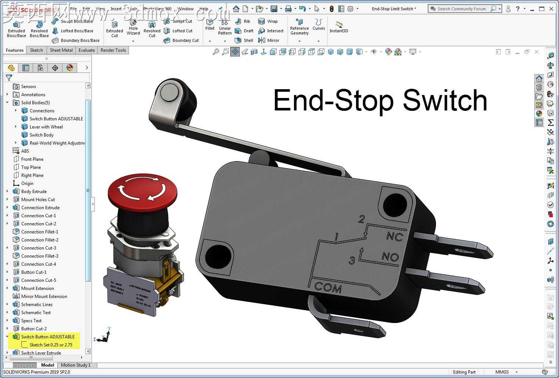Choose the Boundary Boss/Base tool
Viewport: 559px width, 378px height.
tap(76, 40)
